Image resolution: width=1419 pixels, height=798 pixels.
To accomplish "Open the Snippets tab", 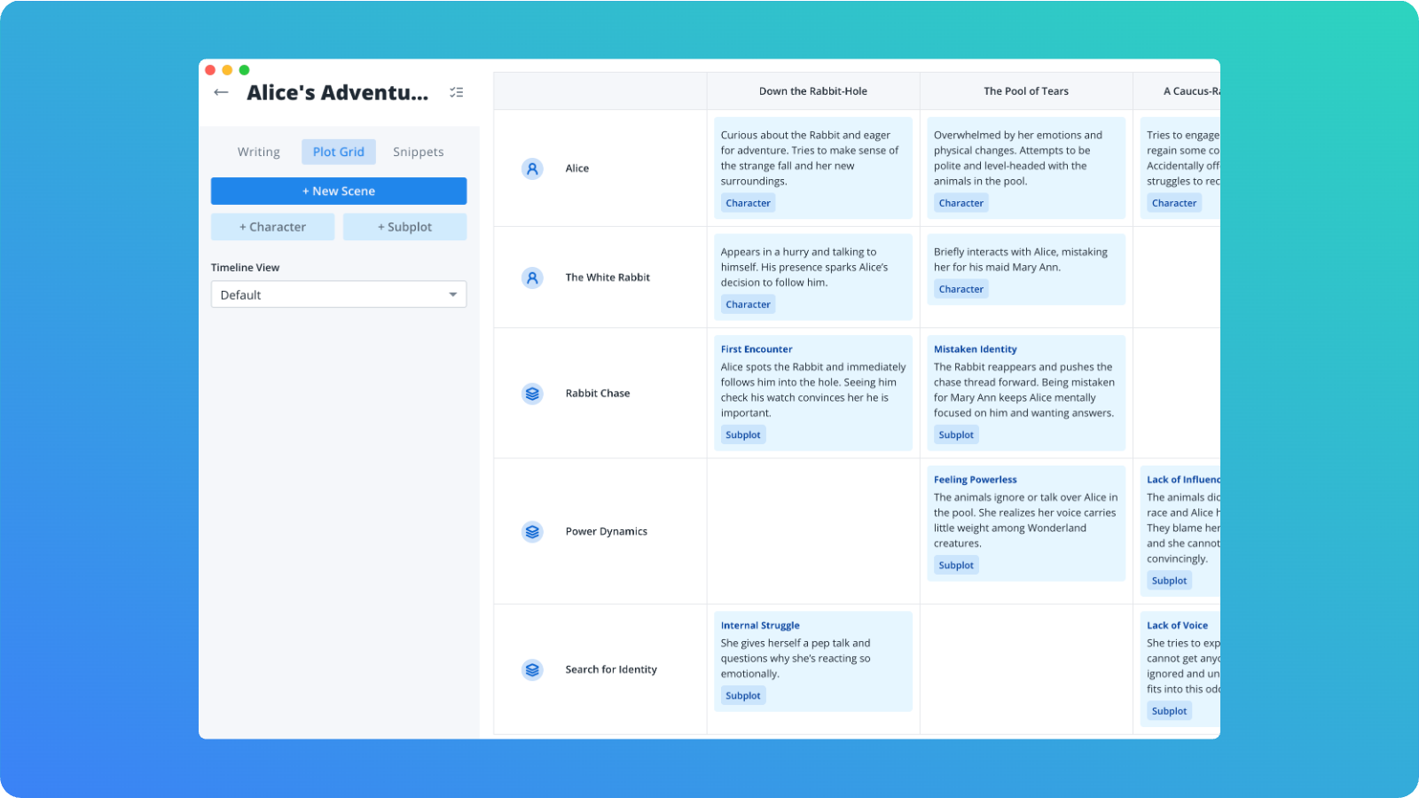I will tap(418, 152).
